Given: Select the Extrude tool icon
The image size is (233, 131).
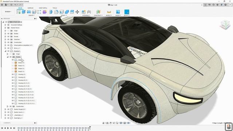Looking at the screenshot, I should [24, 12].
